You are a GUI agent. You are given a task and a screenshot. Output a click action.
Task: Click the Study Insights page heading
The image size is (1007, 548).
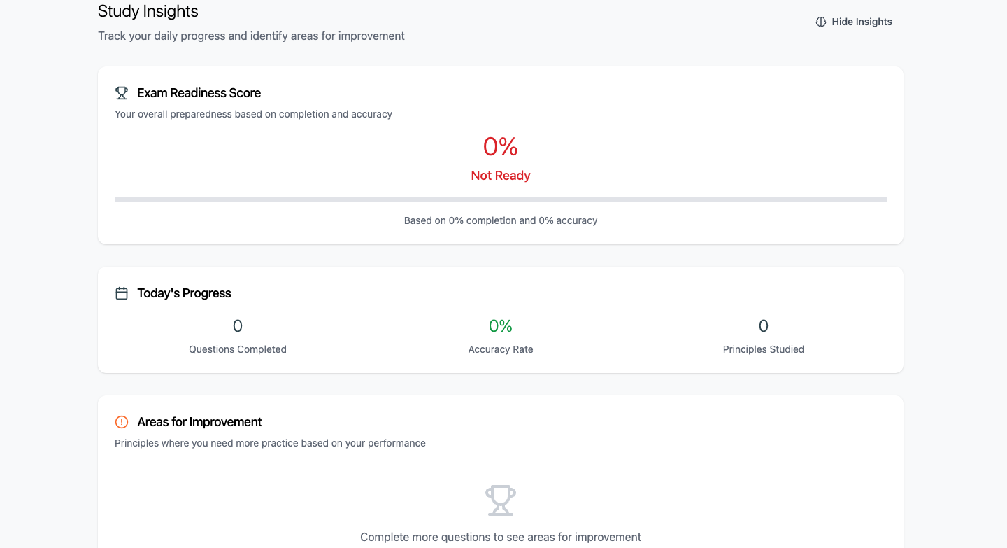pyautogui.click(x=148, y=11)
